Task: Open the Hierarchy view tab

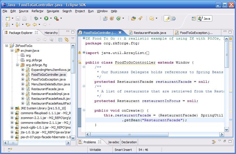Action: click(x=51, y=33)
